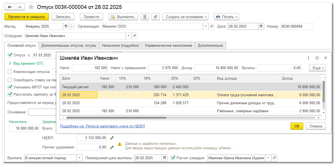Switch to Начислено (подробно) tab
The height and width of the screenshot is (165, 335).
(x=121, y=45)
